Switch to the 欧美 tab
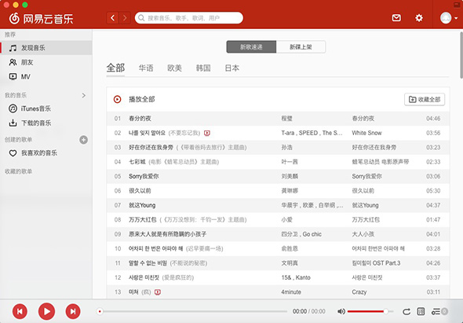This screenshot has height=323, width=463. pyautogui.click(x=174, y=68)
